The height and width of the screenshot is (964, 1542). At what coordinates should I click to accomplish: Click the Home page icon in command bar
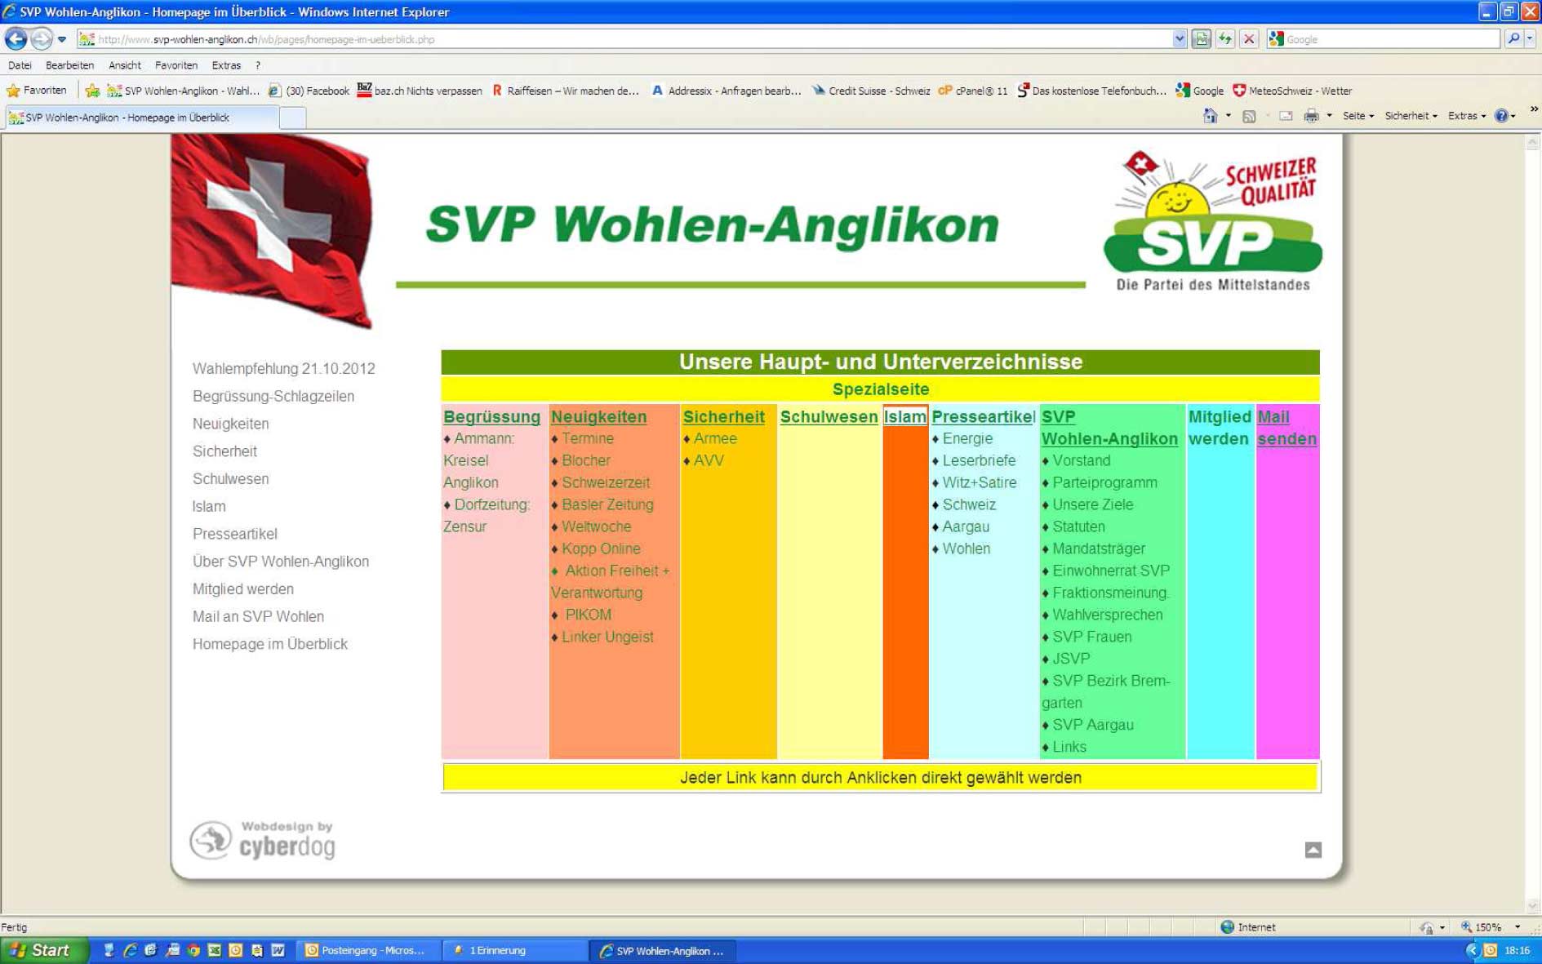coord(1210,116)
